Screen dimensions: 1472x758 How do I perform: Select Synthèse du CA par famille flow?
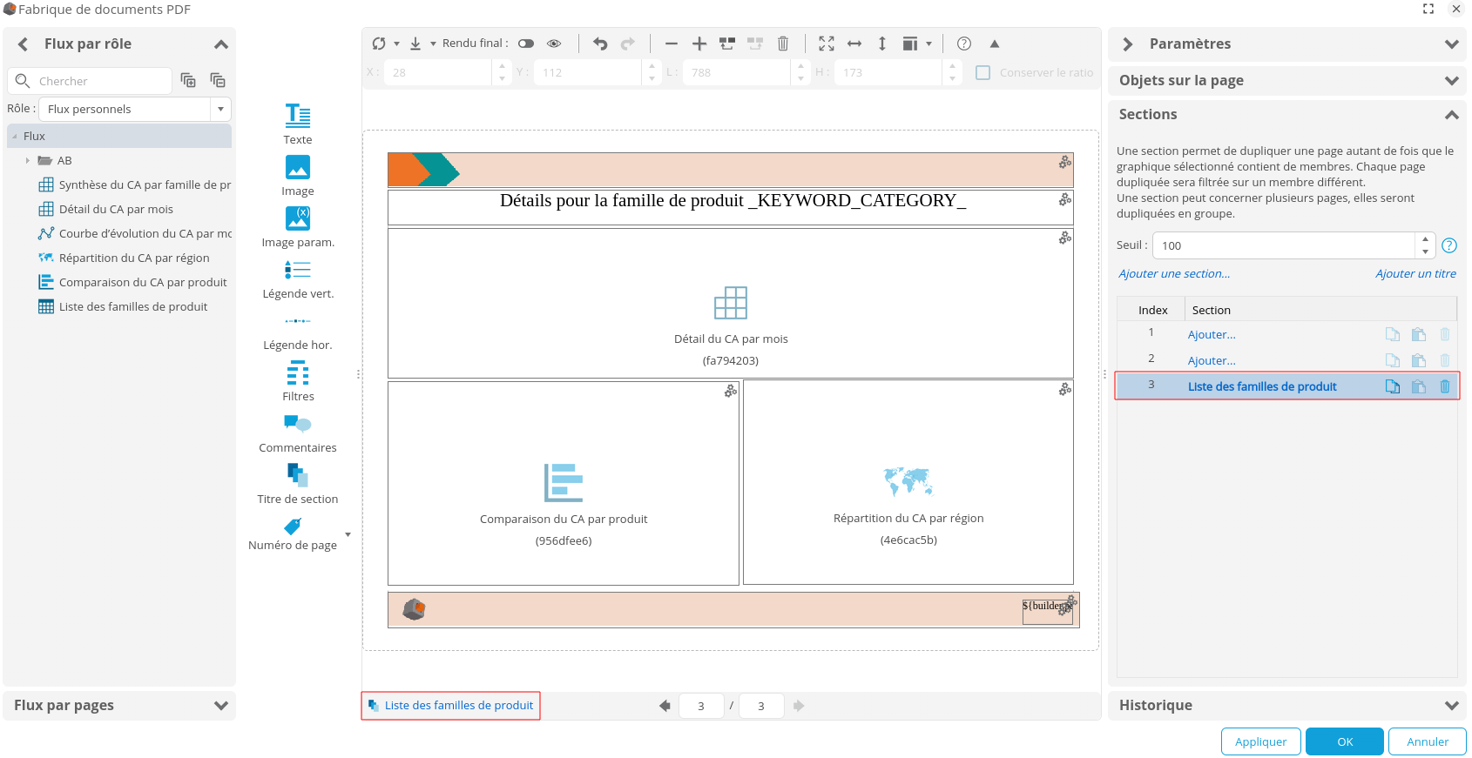point(135,184)
